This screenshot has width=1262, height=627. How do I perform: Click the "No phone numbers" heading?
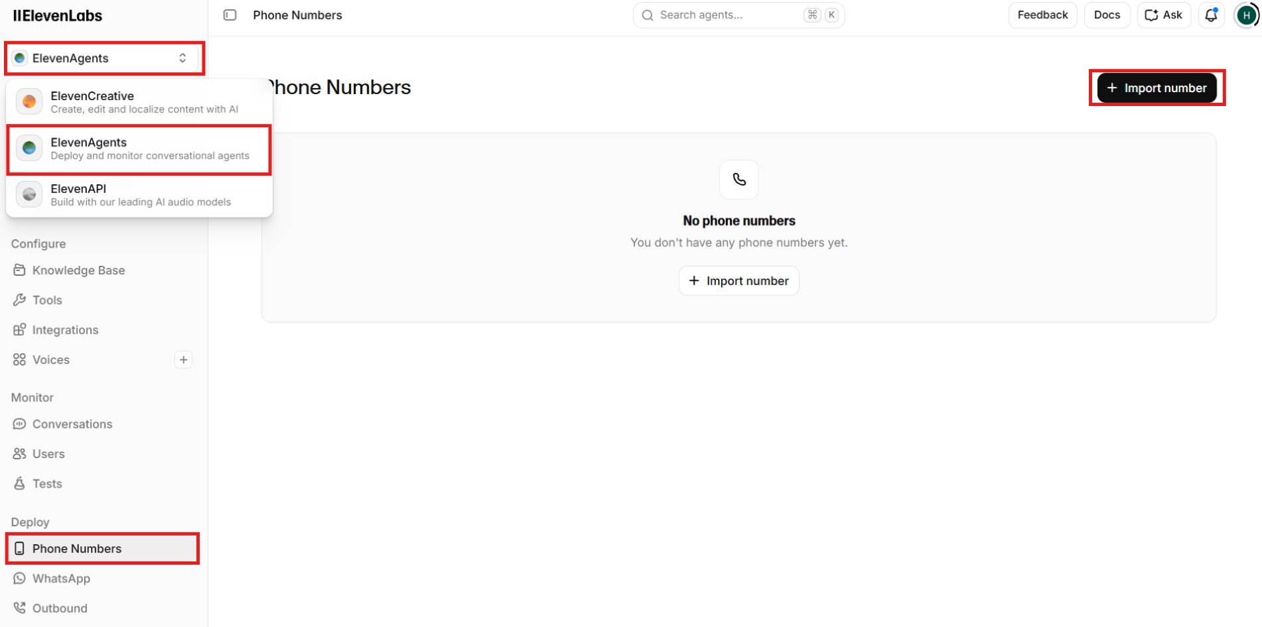pos(739,221)
